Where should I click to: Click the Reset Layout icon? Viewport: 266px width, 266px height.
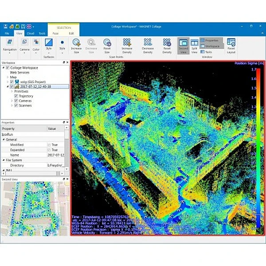231,43
